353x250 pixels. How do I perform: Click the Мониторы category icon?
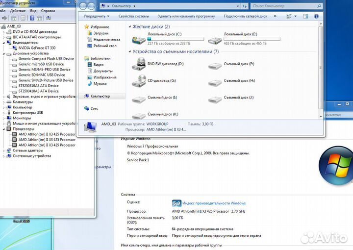pos(9,118)
